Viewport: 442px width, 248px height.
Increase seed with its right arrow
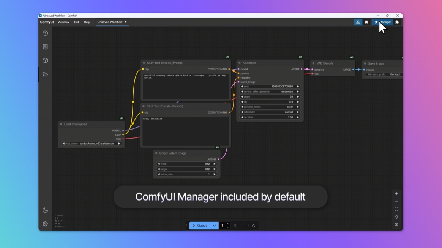tap(298, 87)
